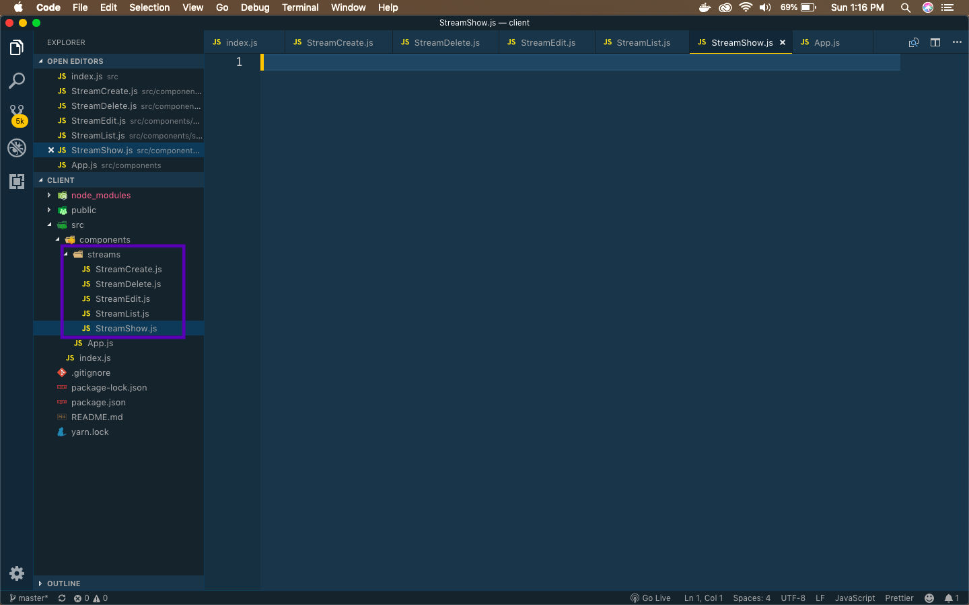The height and width of the screenshot is (605, 969).
Task: Open package.json in the explorer
Action: pyautogui.click(x=118, y=402)
